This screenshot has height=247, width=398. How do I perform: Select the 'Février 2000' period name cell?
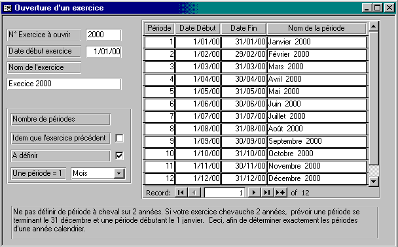pyautogui.click(x=317, y=54)
